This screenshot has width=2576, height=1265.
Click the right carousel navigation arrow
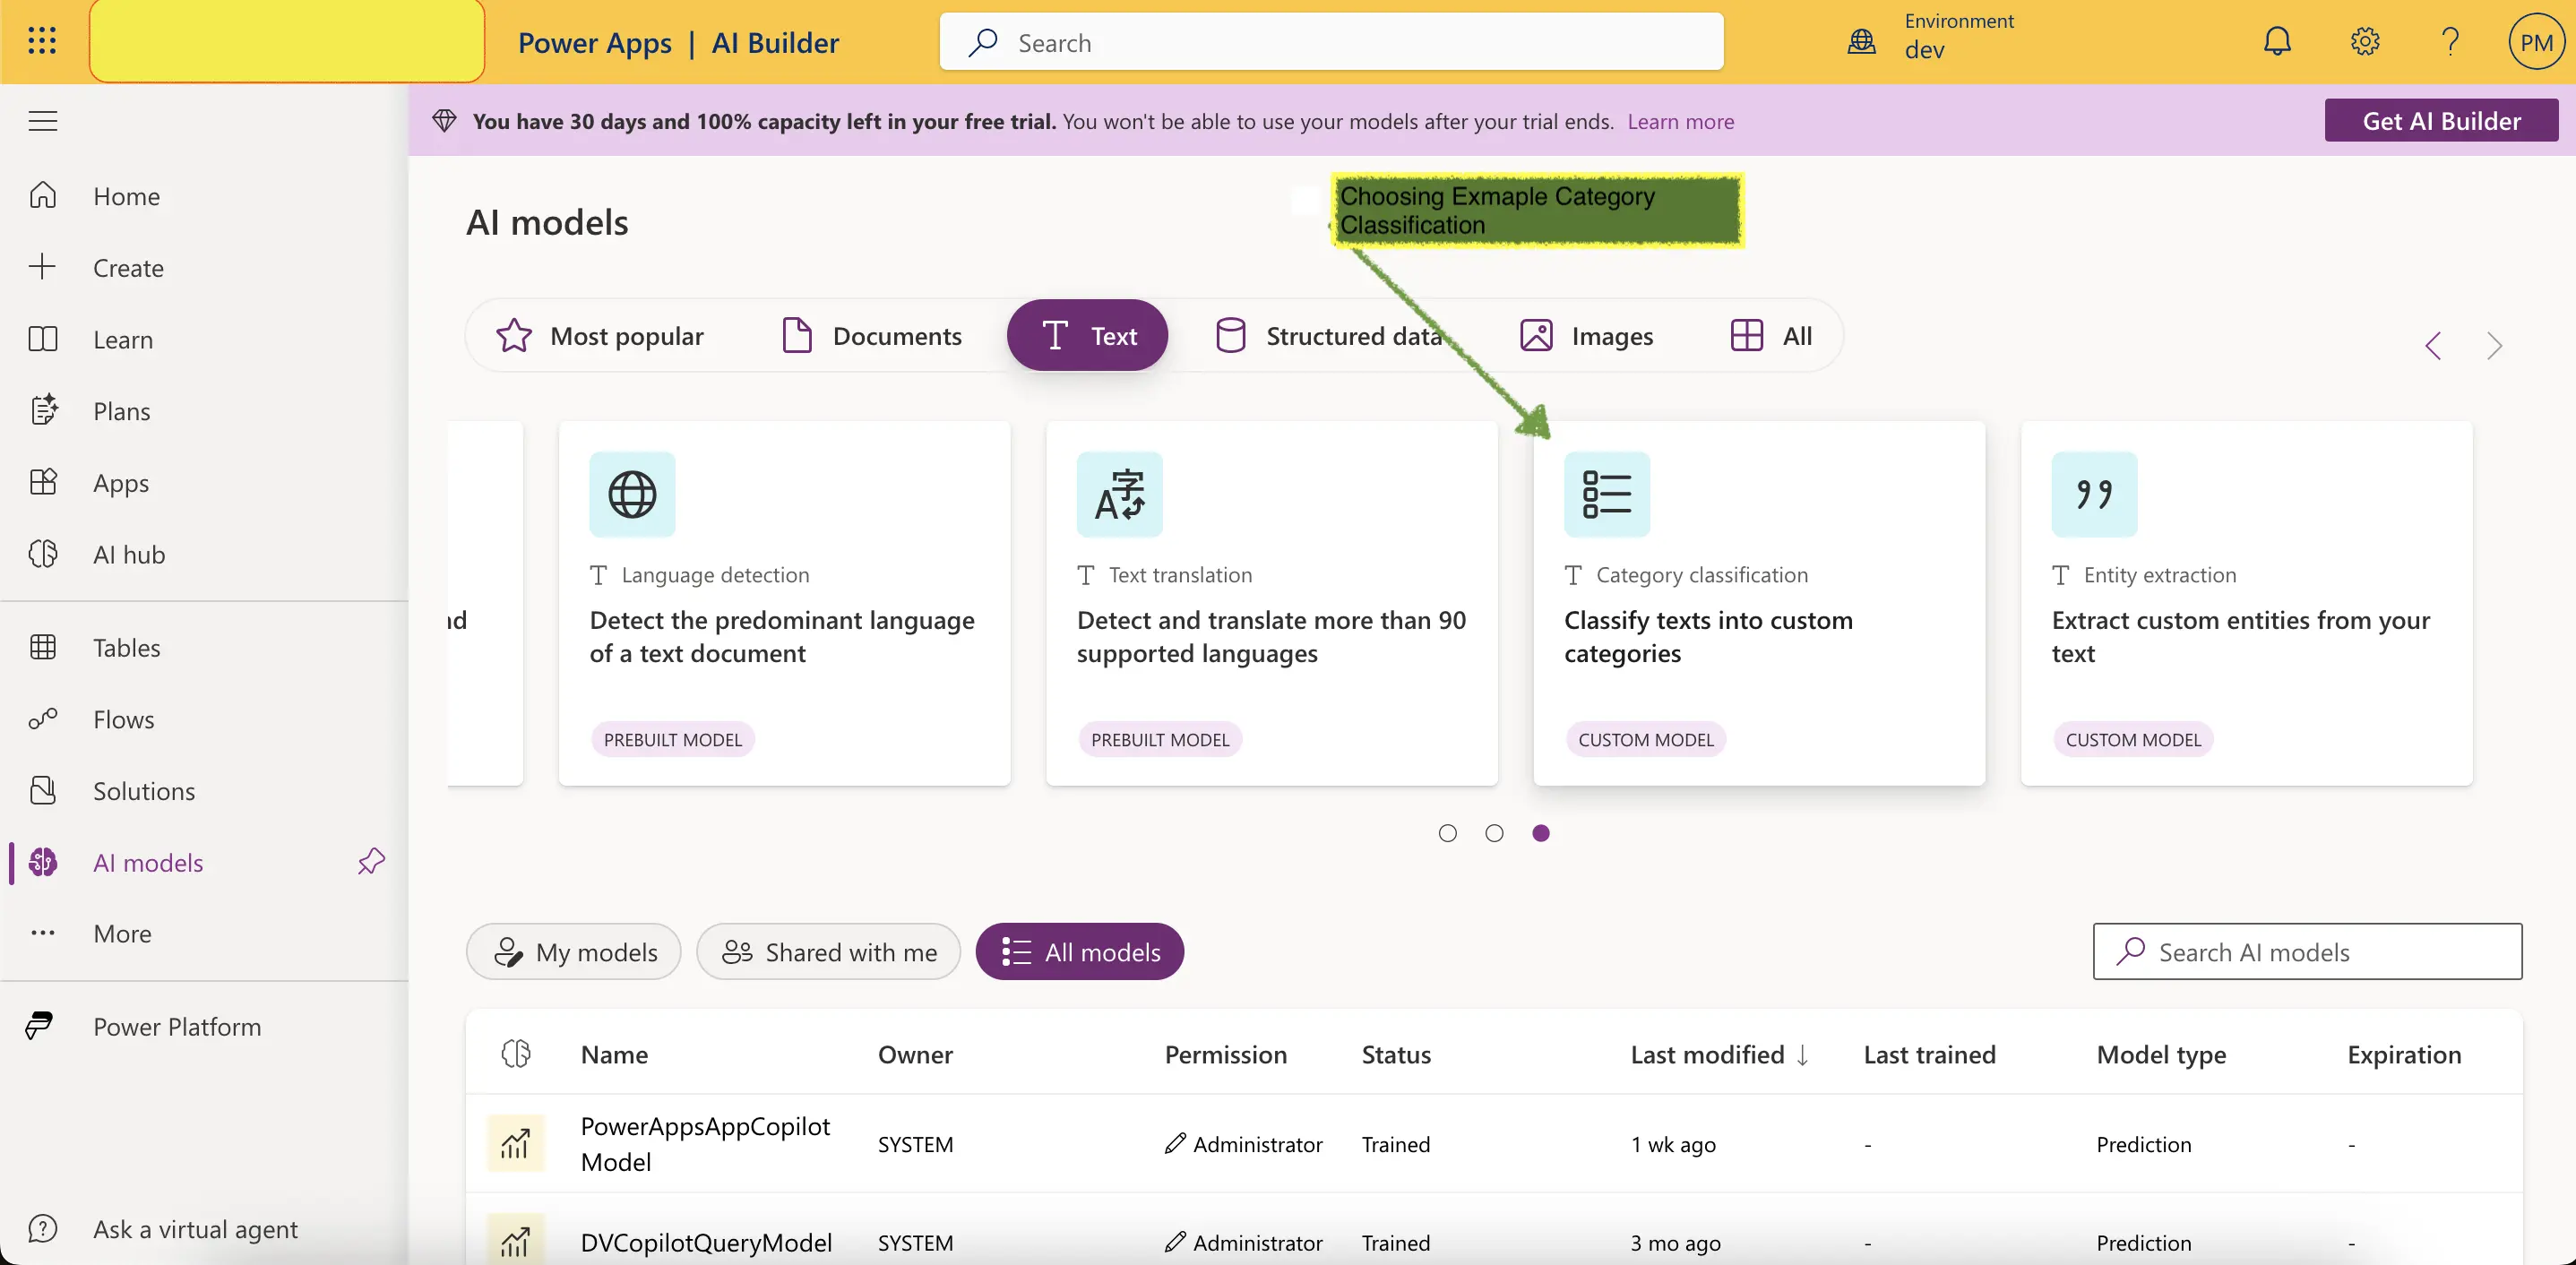2494,345
